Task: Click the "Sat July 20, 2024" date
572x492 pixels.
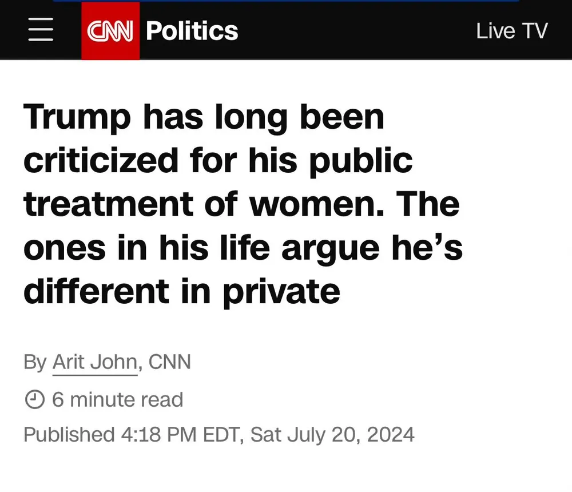Action: 332,435
